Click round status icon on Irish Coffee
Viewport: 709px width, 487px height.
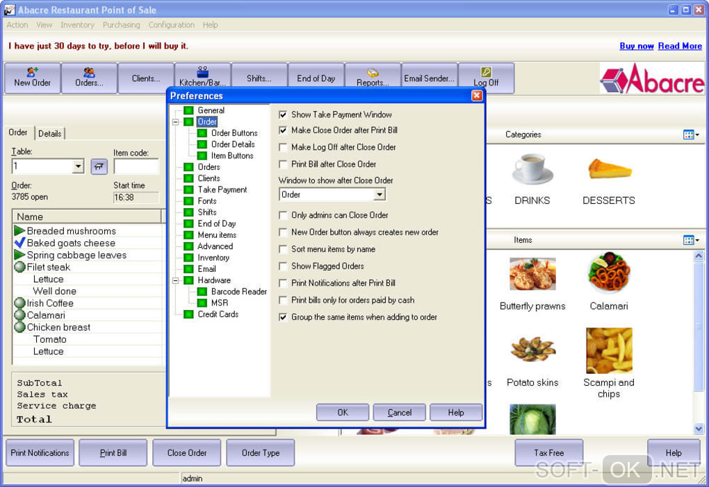click(x=19, y=303)
